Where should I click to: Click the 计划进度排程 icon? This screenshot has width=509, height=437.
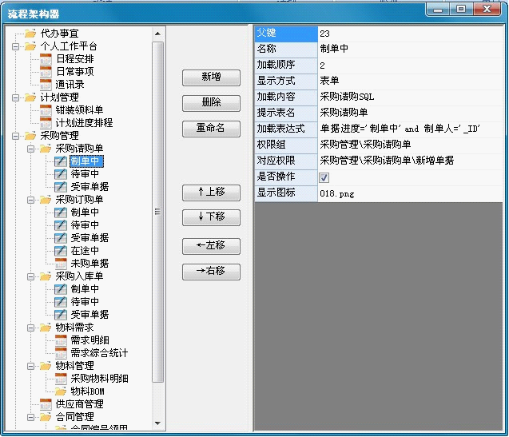pos(46,123)
